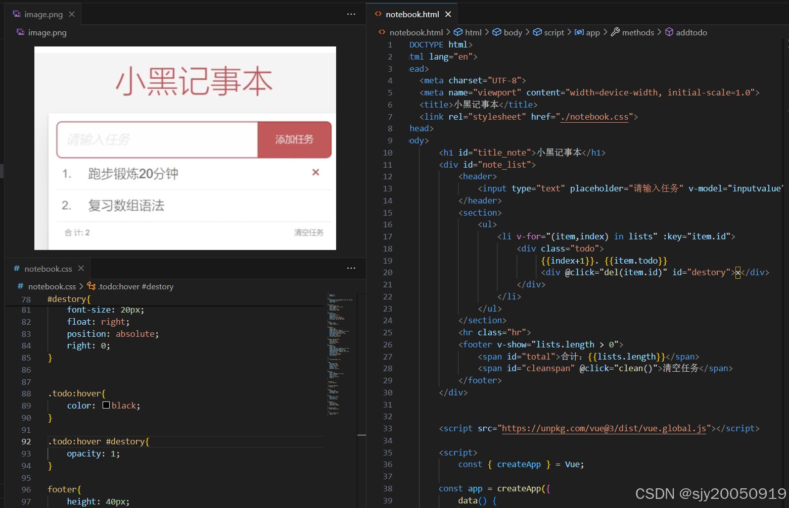This screenshot has width=789, height=508.
Task: Click the #destory{ sticky scroll header
Action: tap(69, 299)
